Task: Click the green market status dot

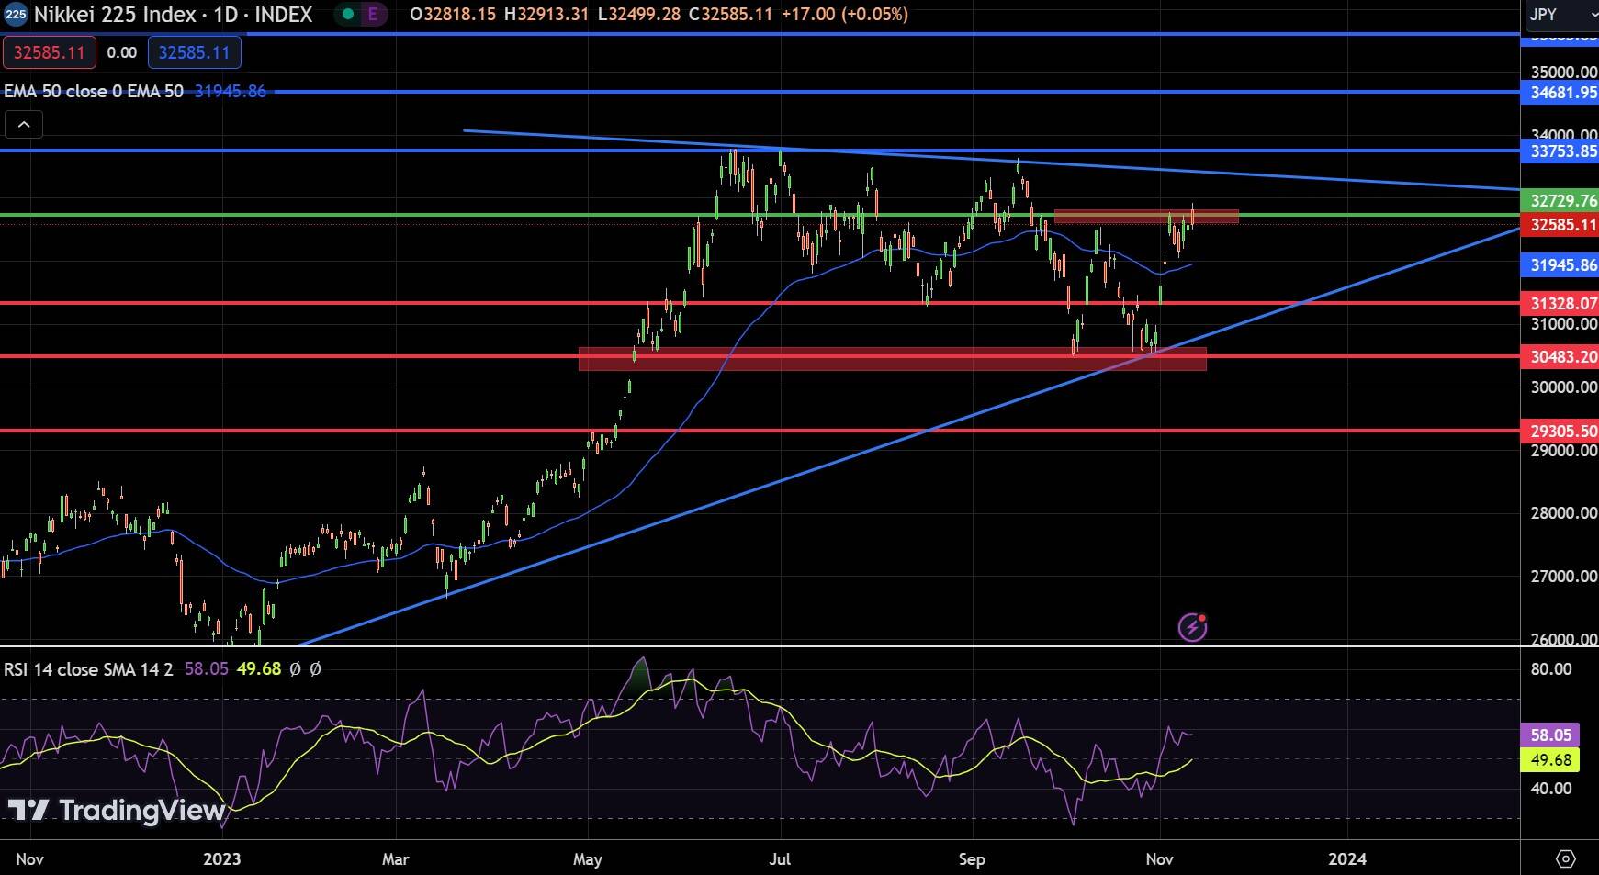Action: click(347, 15)
